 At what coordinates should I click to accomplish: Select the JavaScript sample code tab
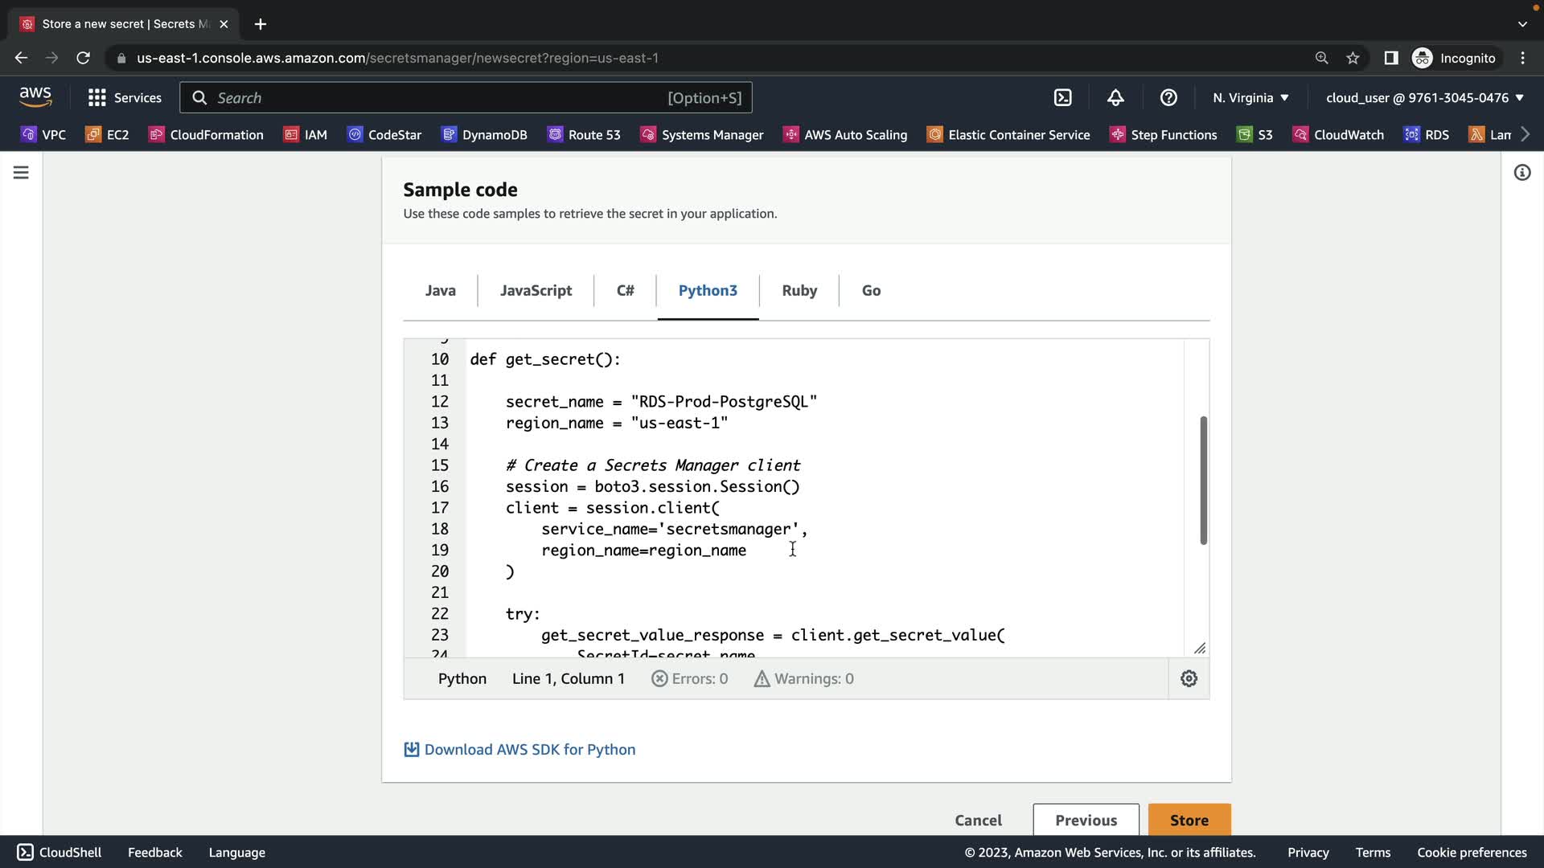point(536,290)
